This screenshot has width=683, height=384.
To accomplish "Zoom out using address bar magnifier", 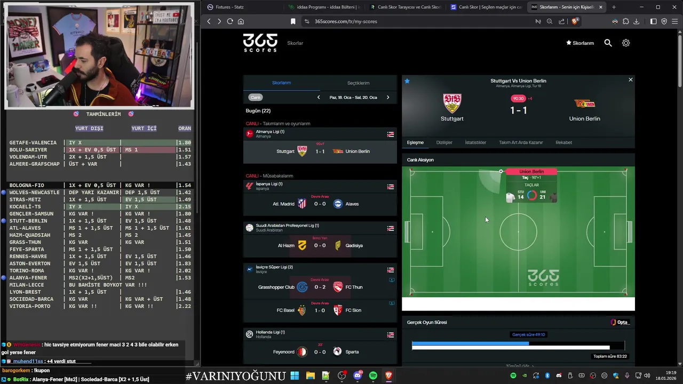I will pos(550,21).
